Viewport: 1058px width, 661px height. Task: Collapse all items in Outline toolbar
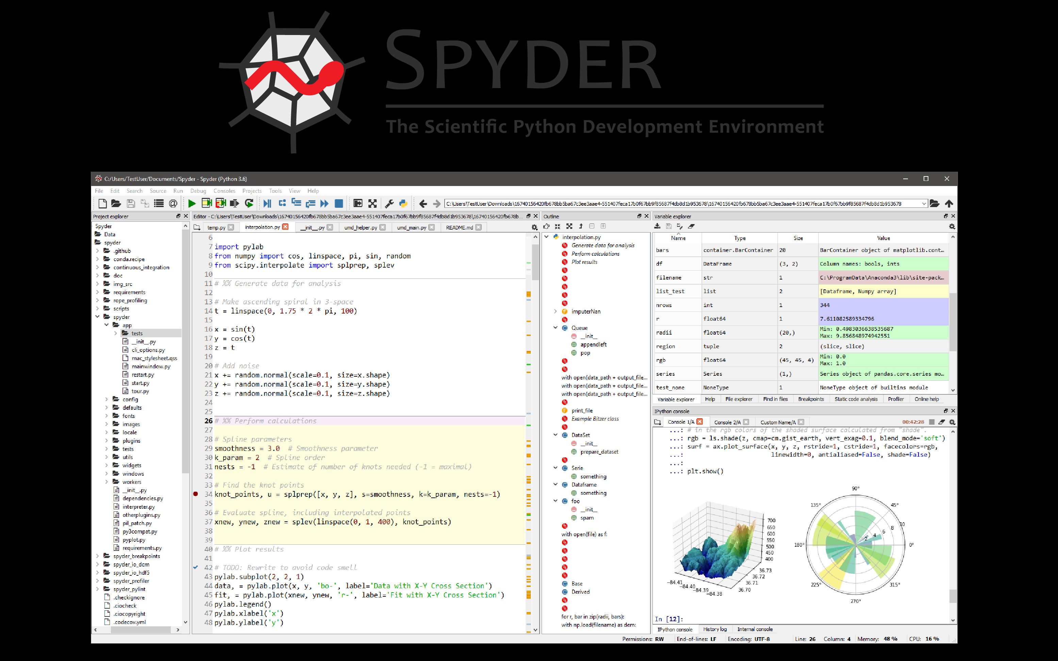point(558,226)
